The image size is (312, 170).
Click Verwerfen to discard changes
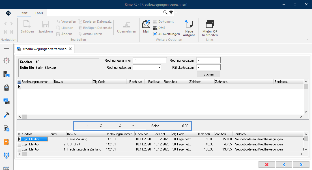(x=66, y=21)
